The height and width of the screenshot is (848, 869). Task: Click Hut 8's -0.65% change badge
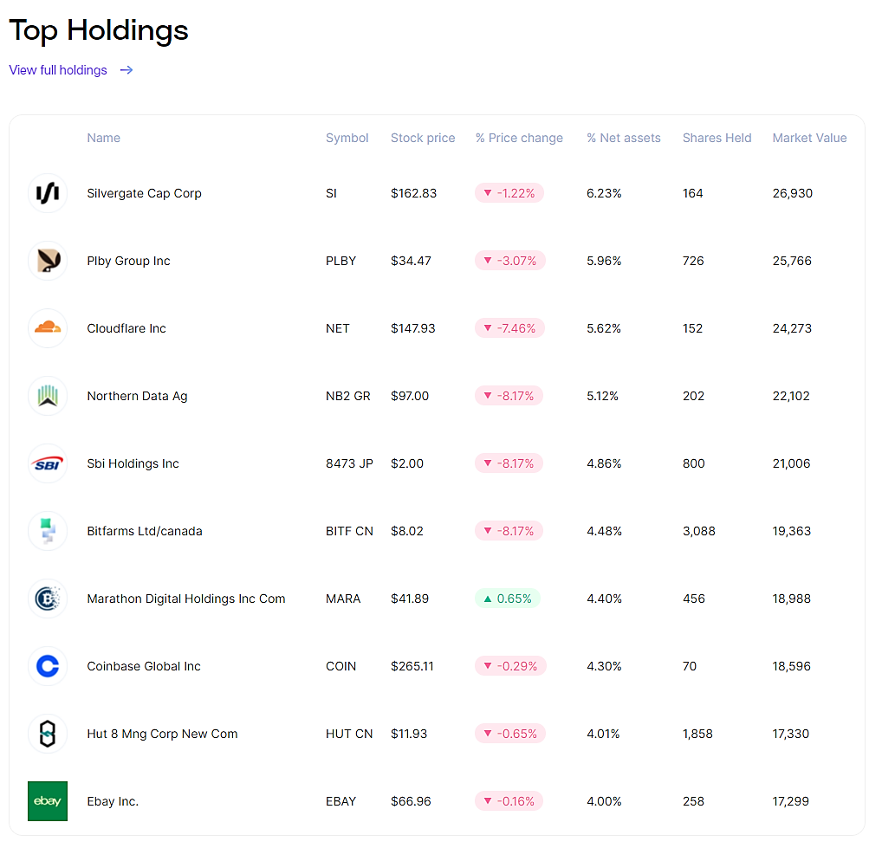coord(510,734)
